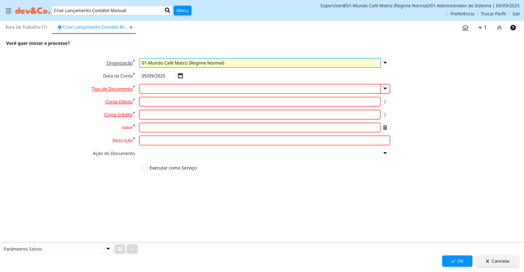
Task: Collapse header with double chevron icon
Action: [499, 28]
